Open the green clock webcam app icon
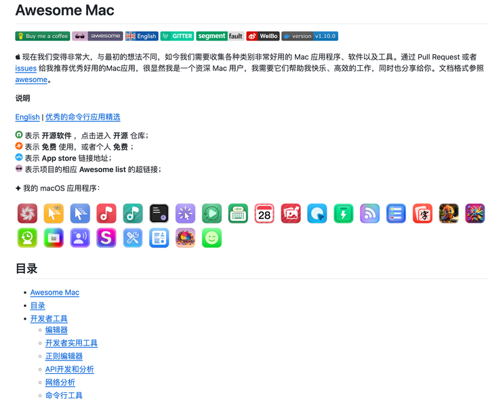 (x=27, y=238)
